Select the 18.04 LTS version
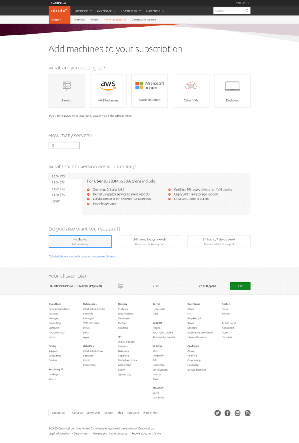Viewport: 299px width, 443px height. (58, 183)
